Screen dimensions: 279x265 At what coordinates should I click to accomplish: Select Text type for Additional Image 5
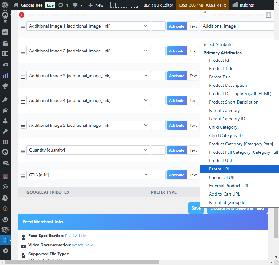pos(193,126)
